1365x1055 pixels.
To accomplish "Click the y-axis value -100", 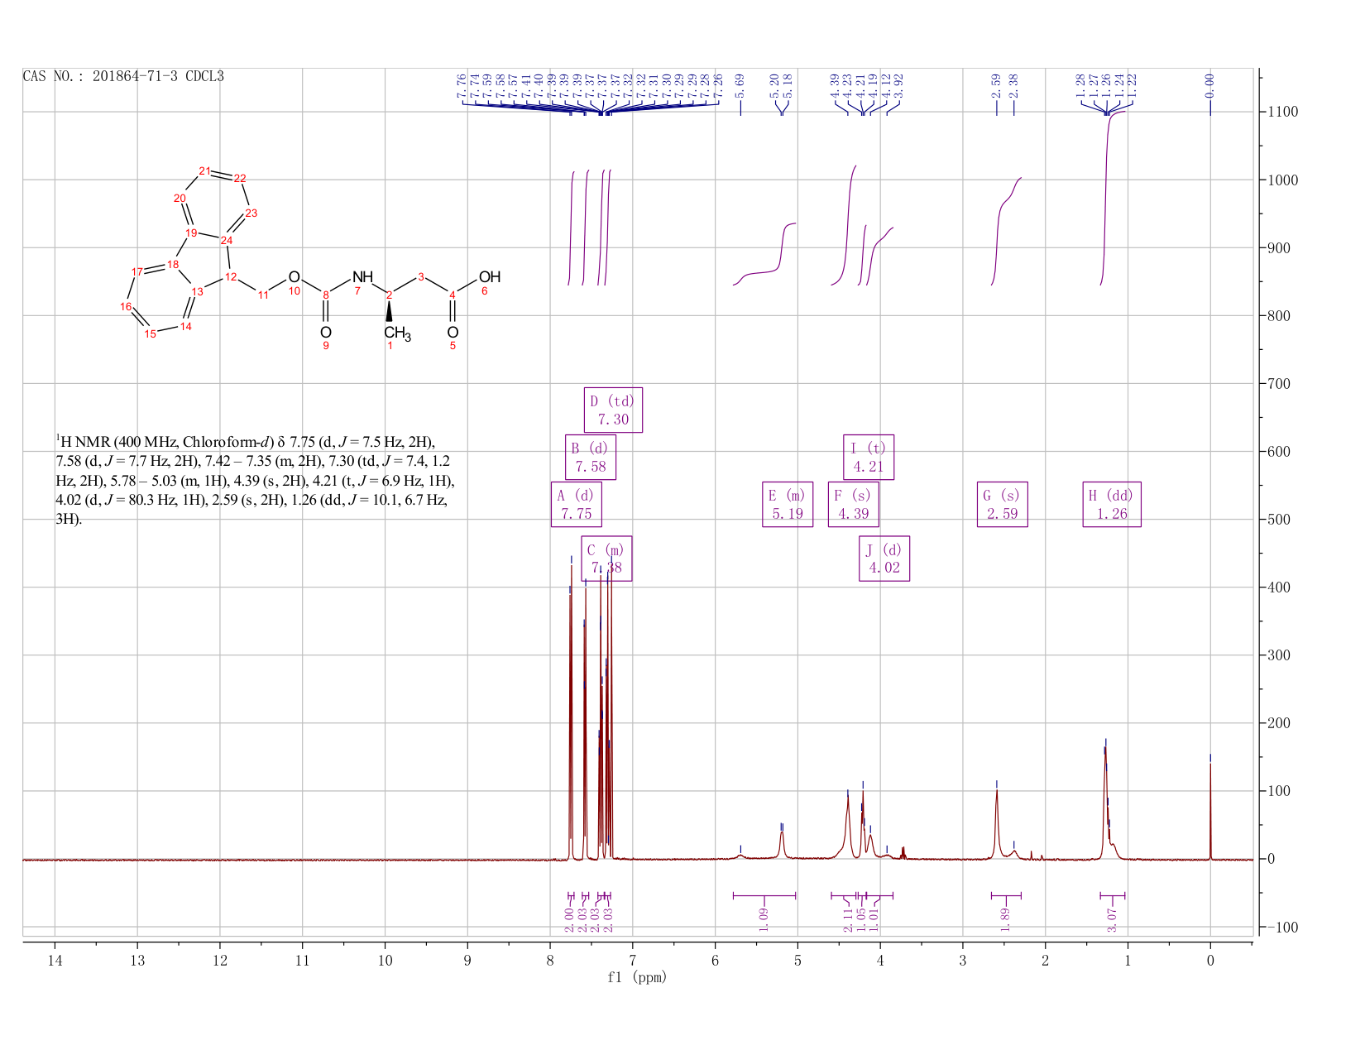I will click(1282, 928).
